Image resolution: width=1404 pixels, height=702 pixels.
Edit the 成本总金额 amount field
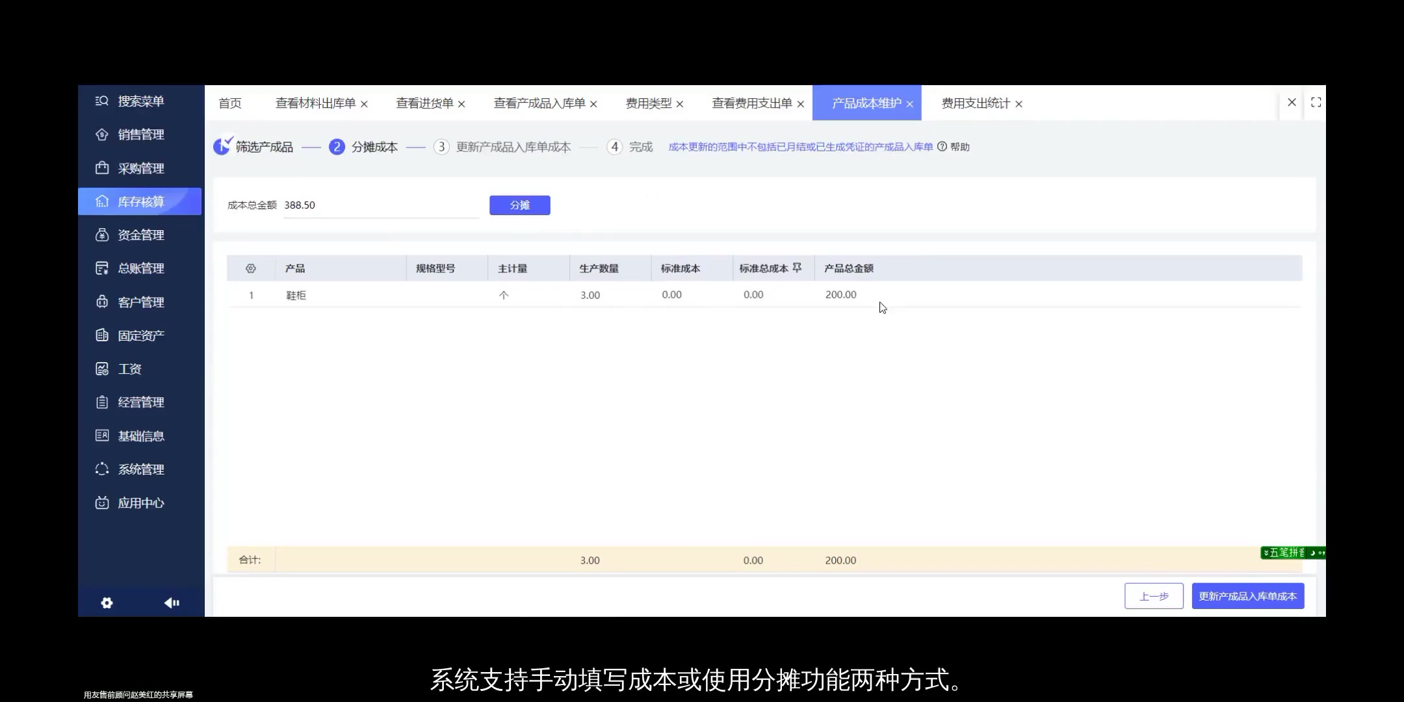(381, 204)
